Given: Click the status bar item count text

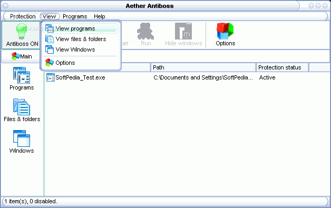Looking at the screenshot, I should click(31, 201).
